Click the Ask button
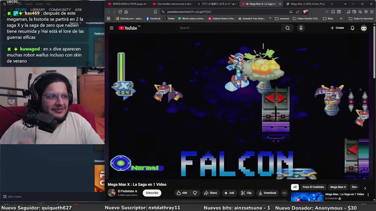The width and height of the screenshot is (376, 211). pos(229,193)
